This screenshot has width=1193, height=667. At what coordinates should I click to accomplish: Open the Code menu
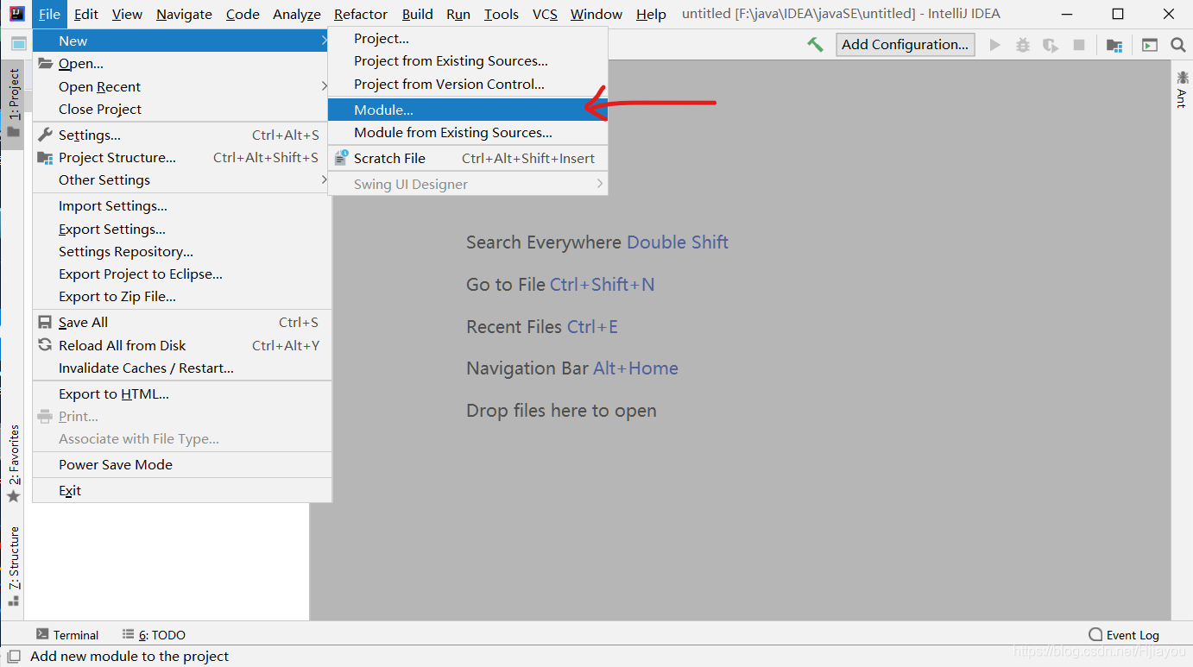coord(243,14)
